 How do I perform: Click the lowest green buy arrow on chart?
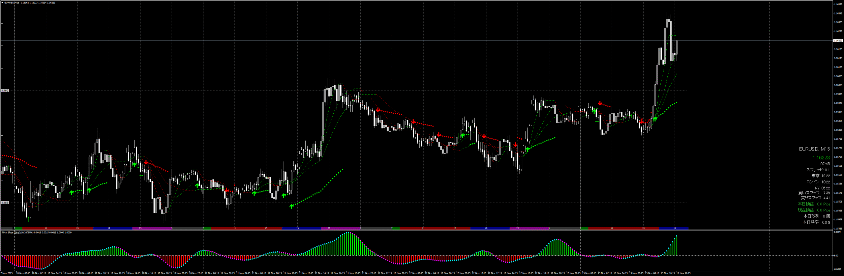pos(291,207)
